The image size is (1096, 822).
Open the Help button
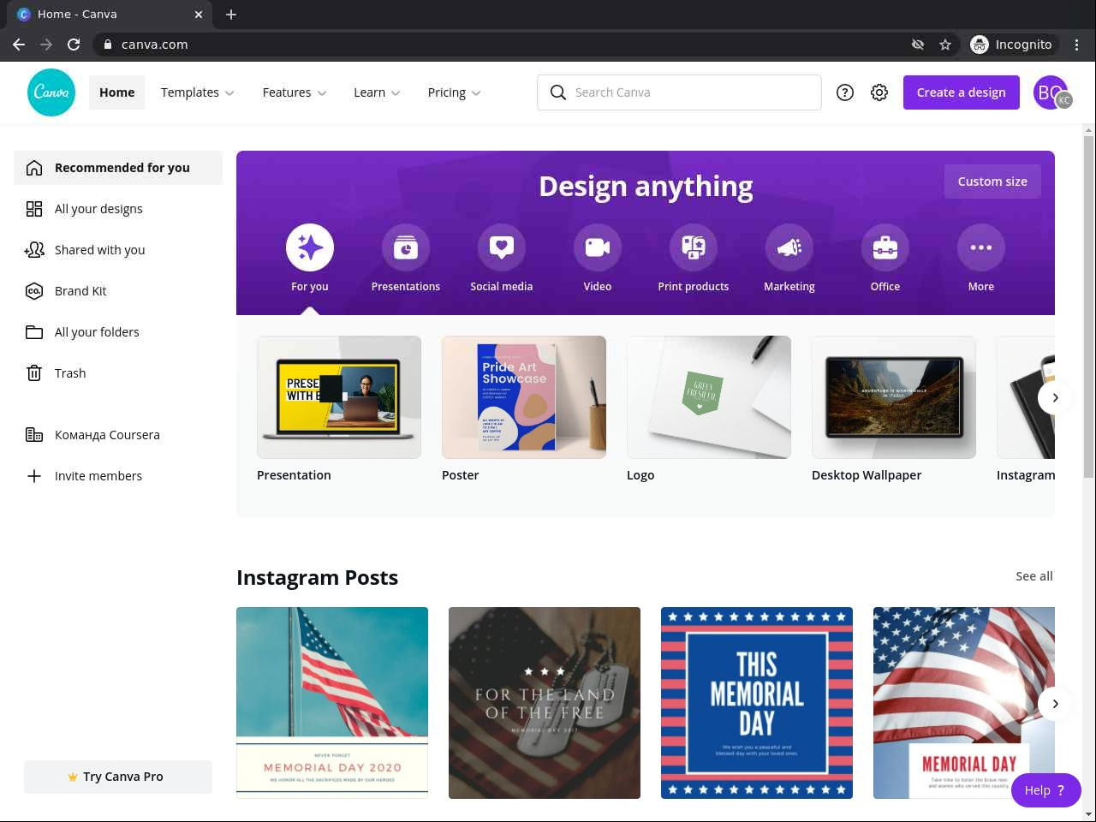click(x=1045, y=790)
